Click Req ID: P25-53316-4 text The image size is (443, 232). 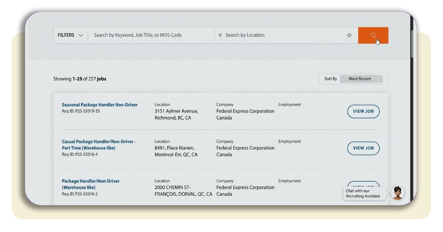point(80,154)
